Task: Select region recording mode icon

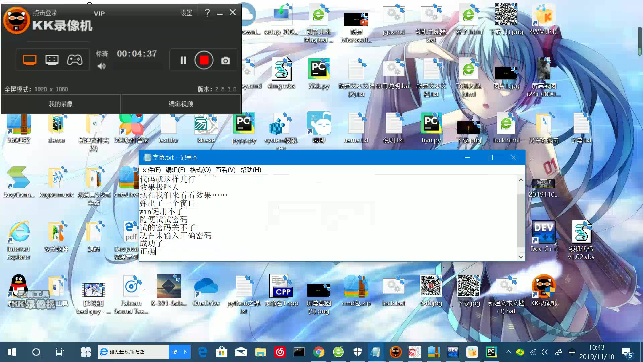Action: [52, 60]
